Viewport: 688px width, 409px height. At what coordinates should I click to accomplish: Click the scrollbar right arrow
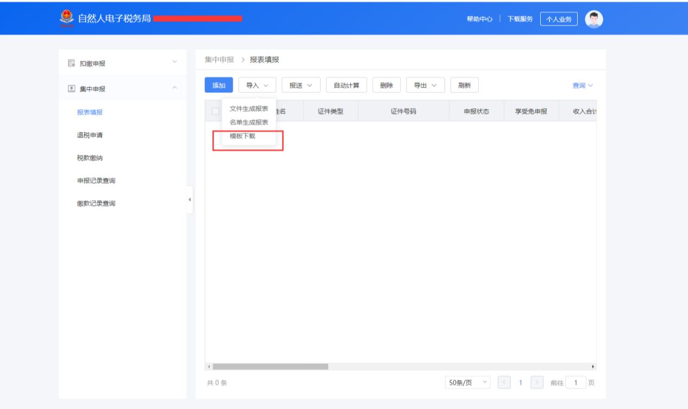[593, 367]
